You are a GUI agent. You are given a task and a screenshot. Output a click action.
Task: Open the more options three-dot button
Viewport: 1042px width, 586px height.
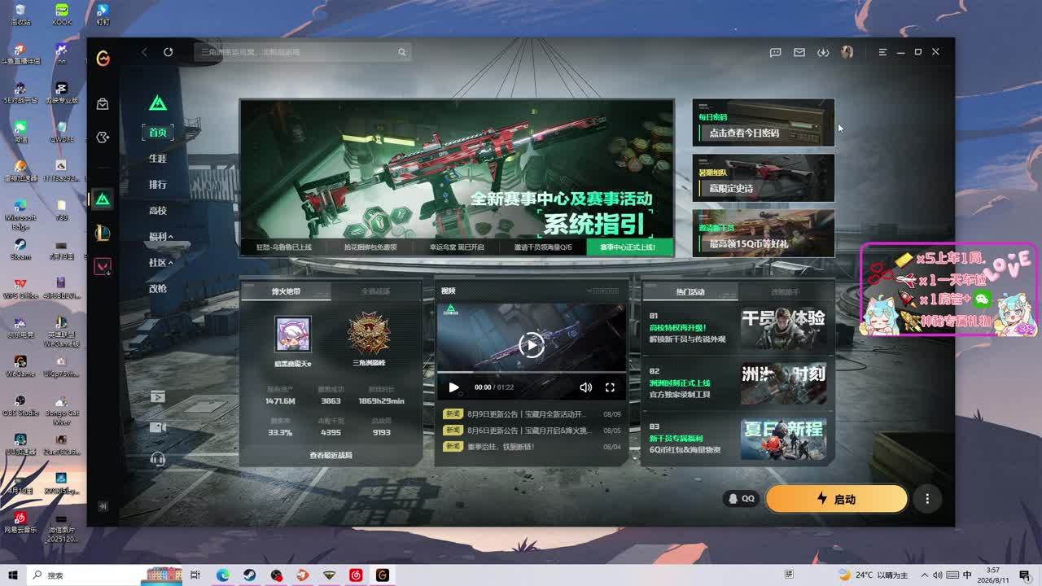(927, 499)
